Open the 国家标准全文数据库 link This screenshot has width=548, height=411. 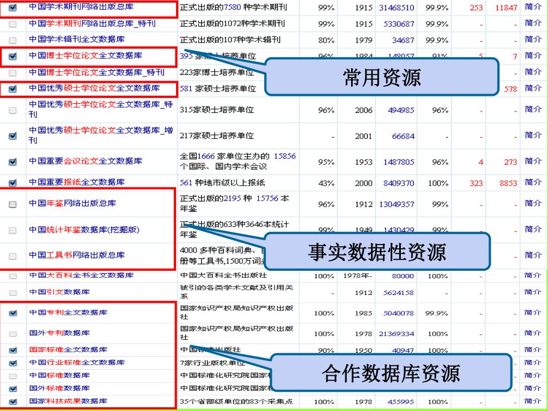[x=68, y=349]
